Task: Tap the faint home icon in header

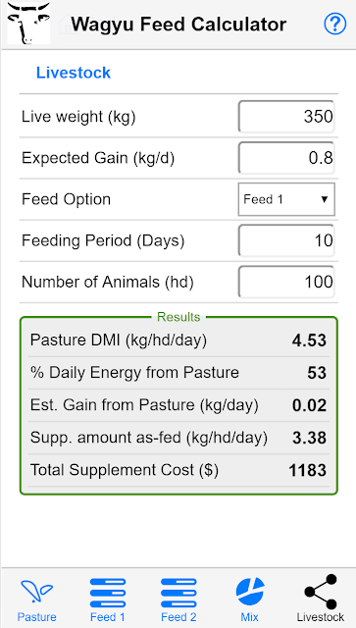Action: (67, 24)
